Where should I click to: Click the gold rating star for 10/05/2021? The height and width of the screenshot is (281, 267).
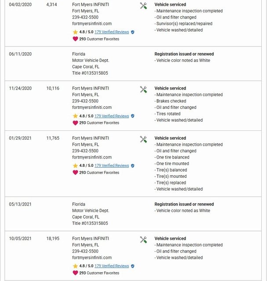pyautogui.click(x=75, y=266)
